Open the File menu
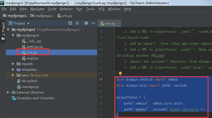212x118 pixels. coord(4,9)
